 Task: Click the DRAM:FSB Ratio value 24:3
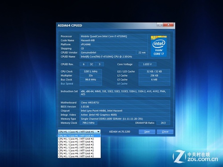163,123
